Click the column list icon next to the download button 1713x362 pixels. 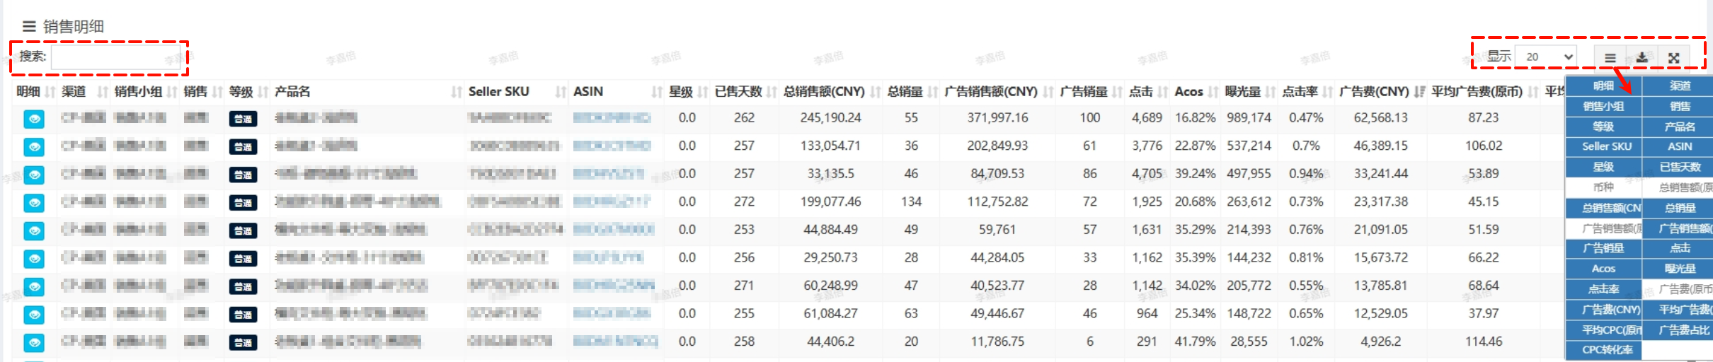(1610, 58)
